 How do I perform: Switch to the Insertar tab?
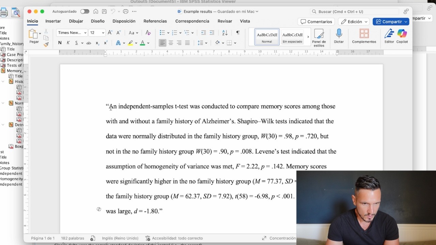(53, 21)
